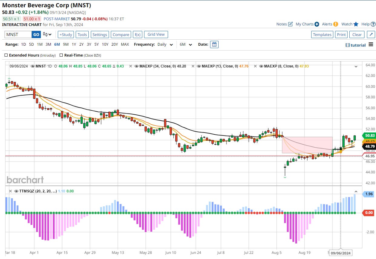This screenshot has height=259, width=376.
Task: Select the 5Y range
Action: (x=96, y=44)
